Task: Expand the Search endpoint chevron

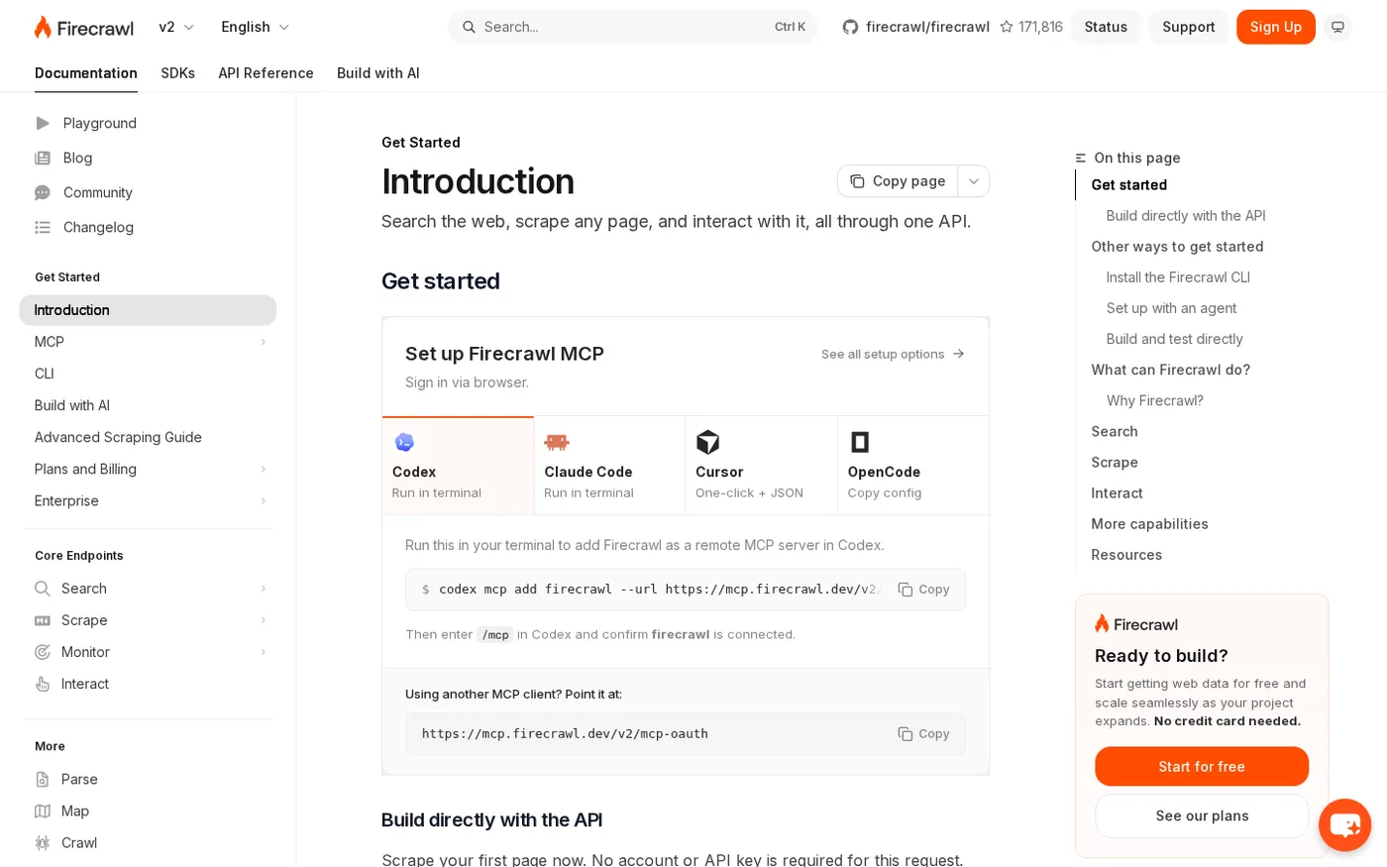Action: point(264,589)
